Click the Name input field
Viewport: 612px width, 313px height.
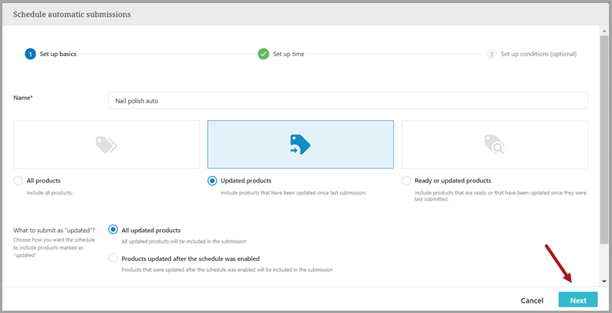coord(348,100)
